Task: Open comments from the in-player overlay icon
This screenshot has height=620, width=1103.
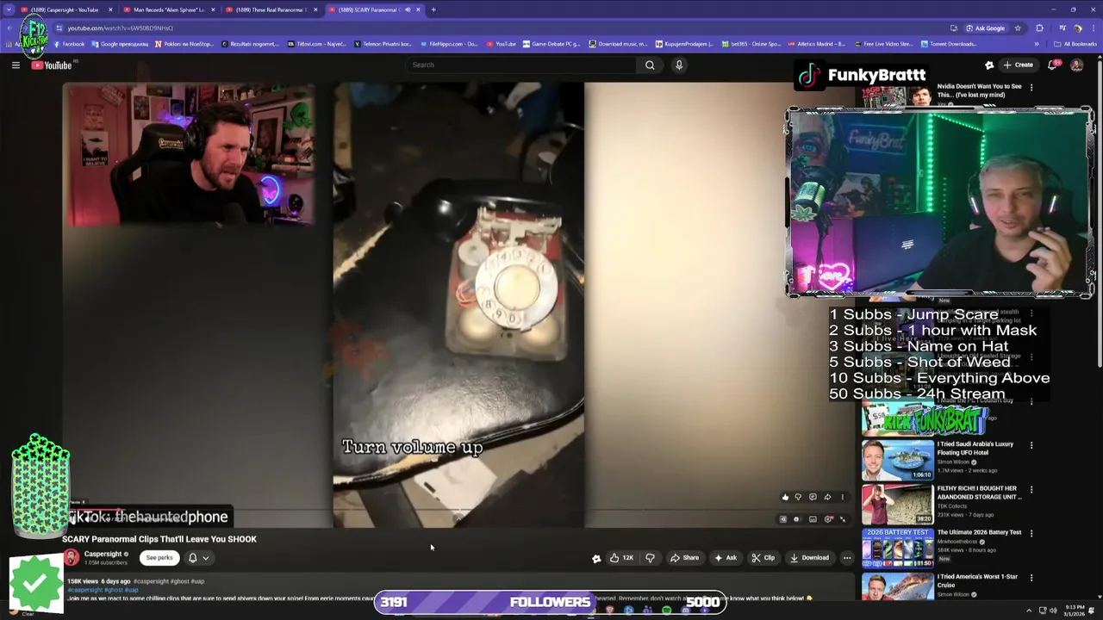Action: (x=813, y=497)
